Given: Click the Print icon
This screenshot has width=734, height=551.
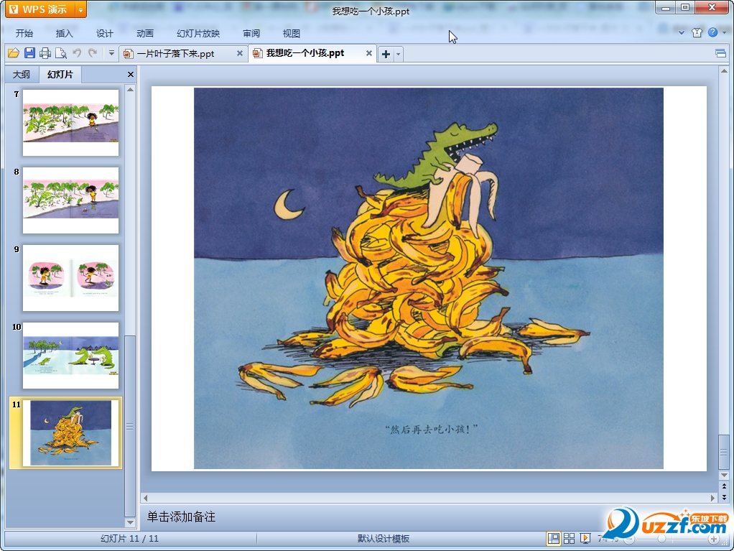Looking at the screenshot, I should (x=45, y=53).
